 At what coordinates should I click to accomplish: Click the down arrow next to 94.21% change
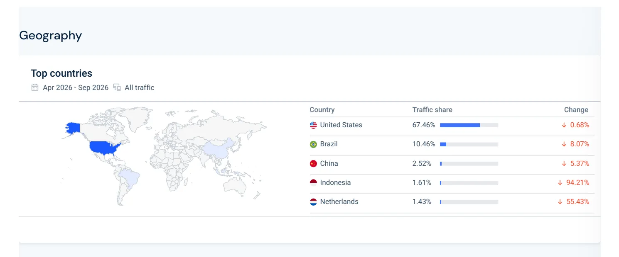[x=560, y=183]
